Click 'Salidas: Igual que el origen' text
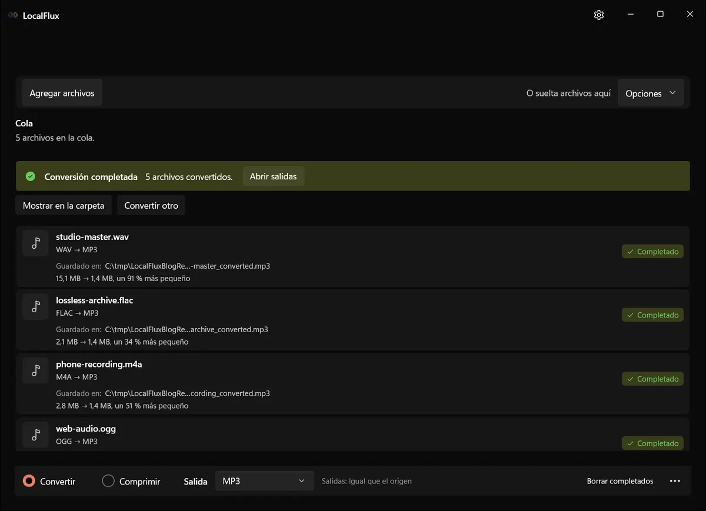This screenshot has height=511, width=706. (x=367, y=481)
